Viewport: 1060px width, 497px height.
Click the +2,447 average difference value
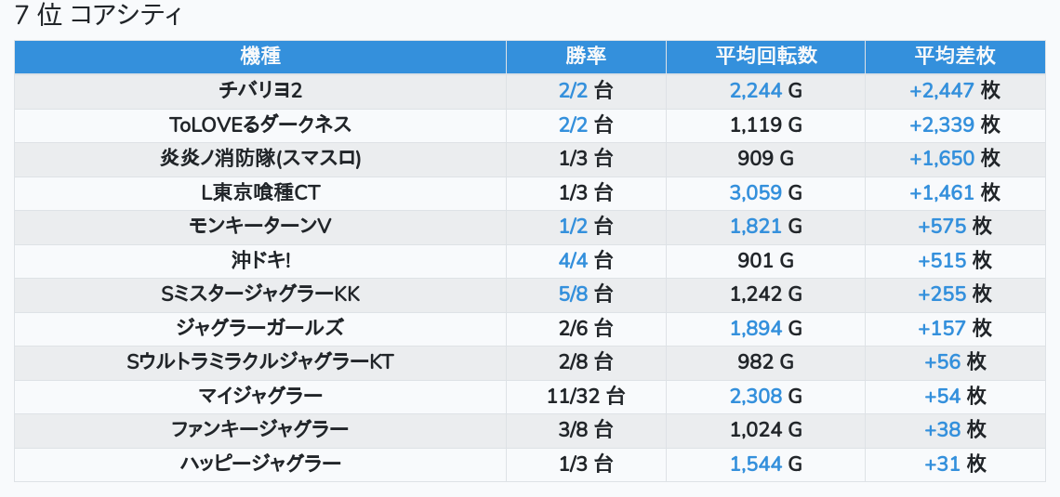[942, 90]
